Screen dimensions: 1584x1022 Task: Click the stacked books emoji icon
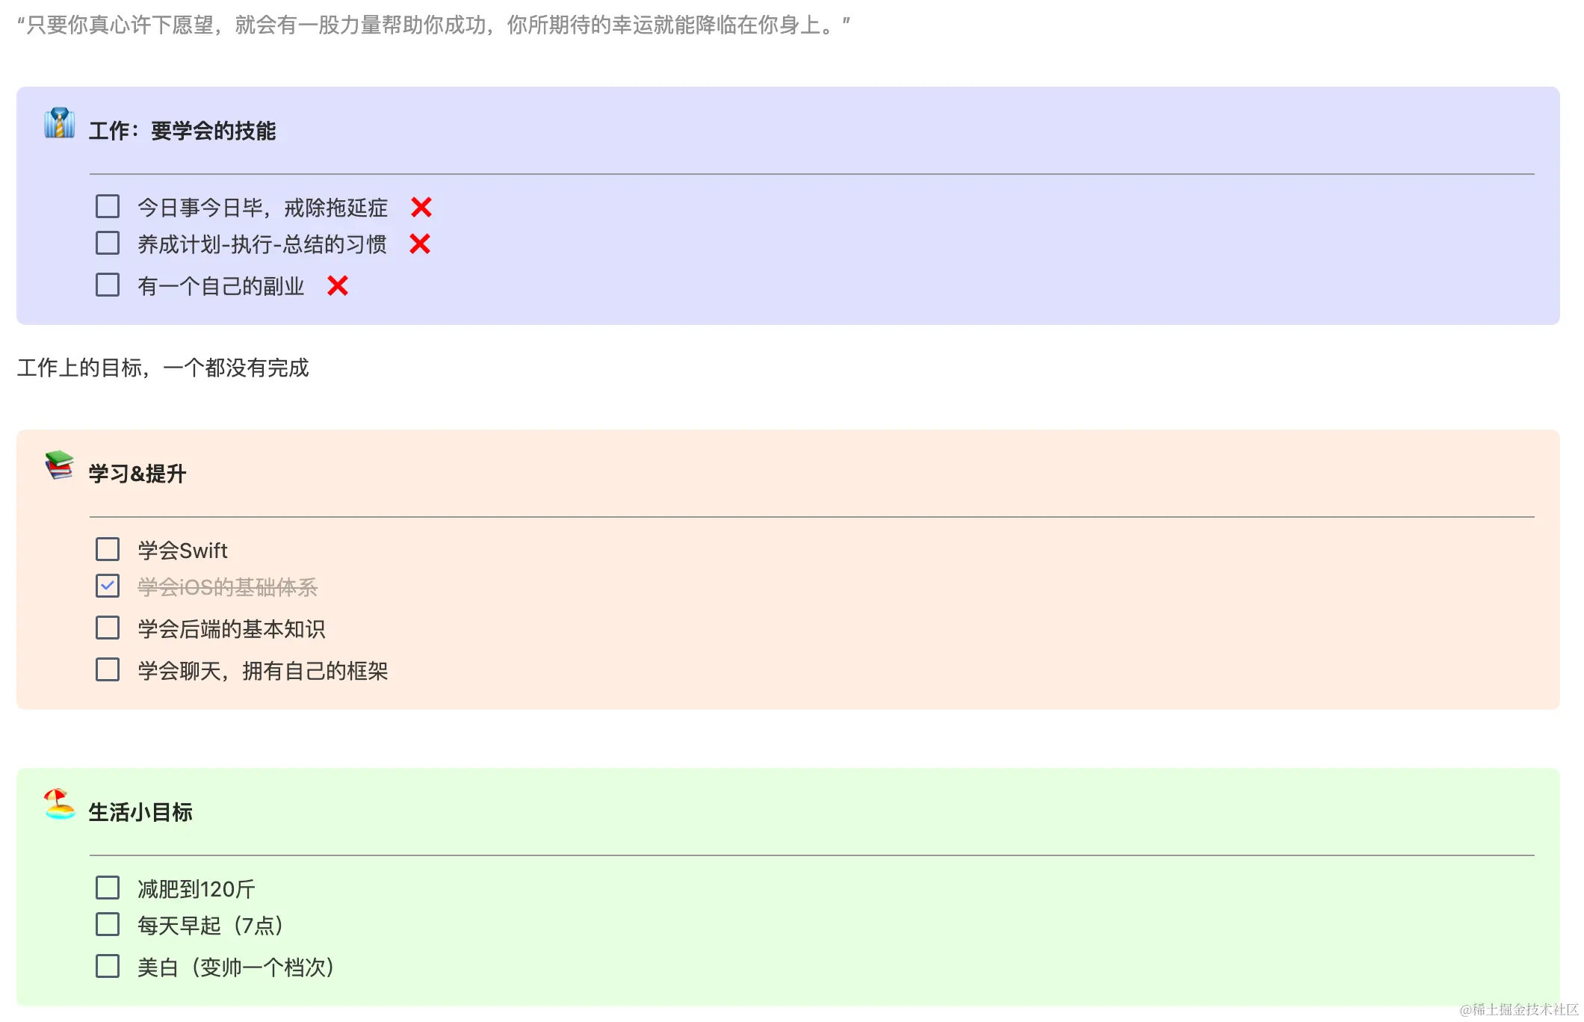click(59, 465)
